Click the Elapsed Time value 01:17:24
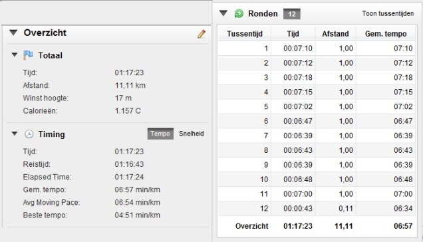 pyautogui.click(x=129, y=177)
